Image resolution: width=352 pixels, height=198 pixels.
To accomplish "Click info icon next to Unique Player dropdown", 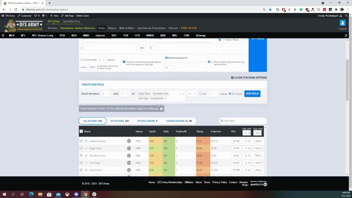I will [x=220, y=40].
